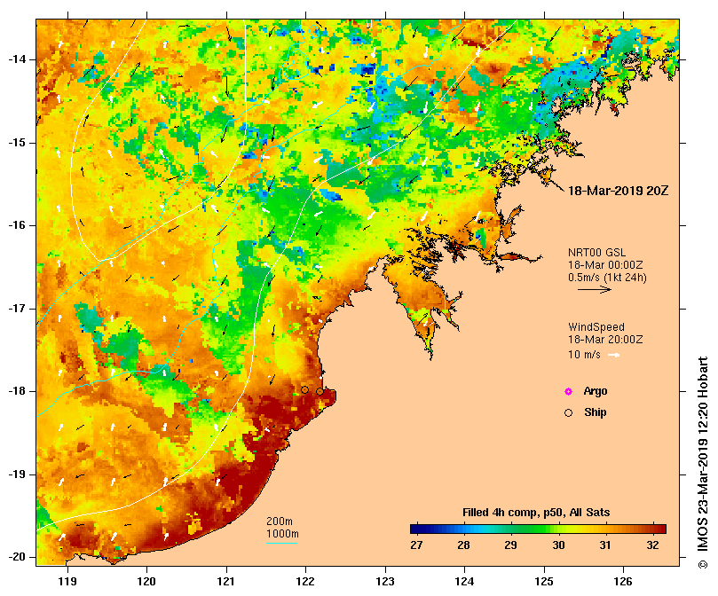
Task: Click the ship marker circle nearest the coast at -18
Action: point(320,391)
